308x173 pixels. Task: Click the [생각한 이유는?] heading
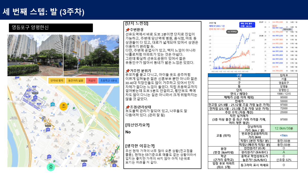(140, 146)
